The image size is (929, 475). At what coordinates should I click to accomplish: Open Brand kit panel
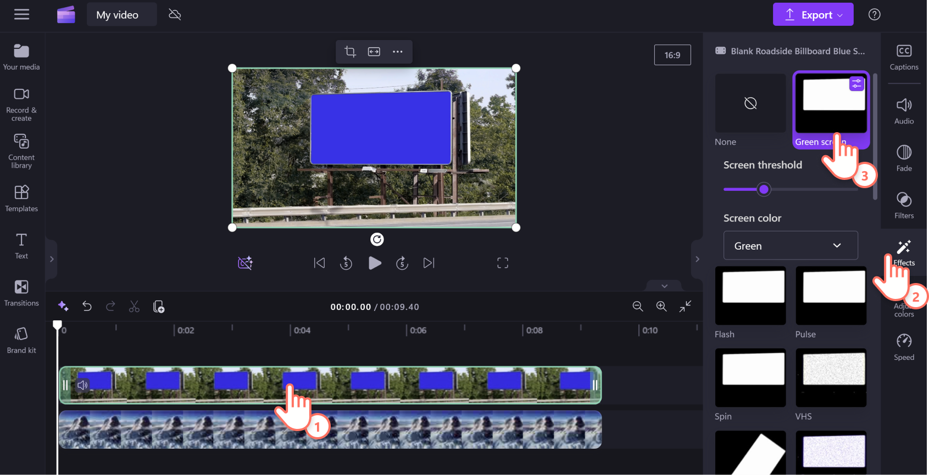coord(21,340)
